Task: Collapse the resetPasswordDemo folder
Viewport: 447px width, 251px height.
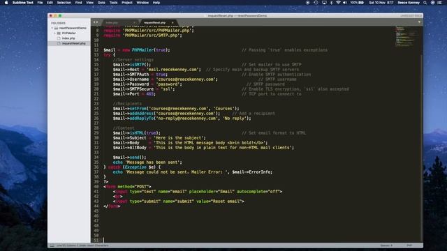Action: coord(52,28)
